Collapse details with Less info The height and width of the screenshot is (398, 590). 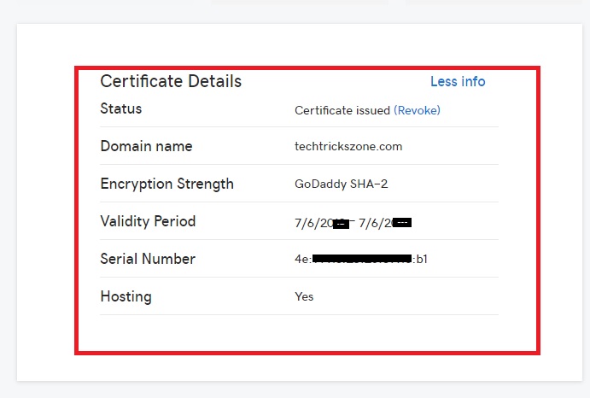pos(457,82)
